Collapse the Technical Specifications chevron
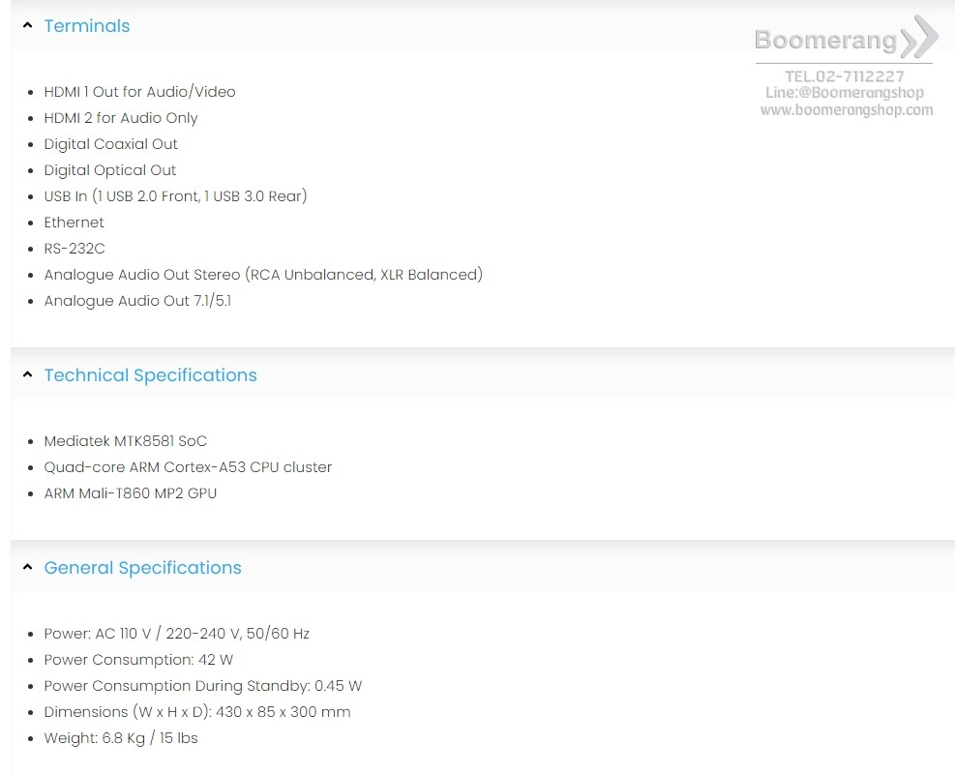Image resolution: width=955 pixels, height=774 pixels. (27, 374)
